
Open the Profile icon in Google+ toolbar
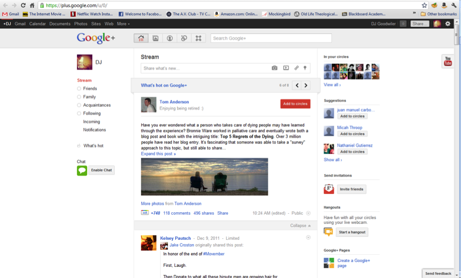(169, 38)
